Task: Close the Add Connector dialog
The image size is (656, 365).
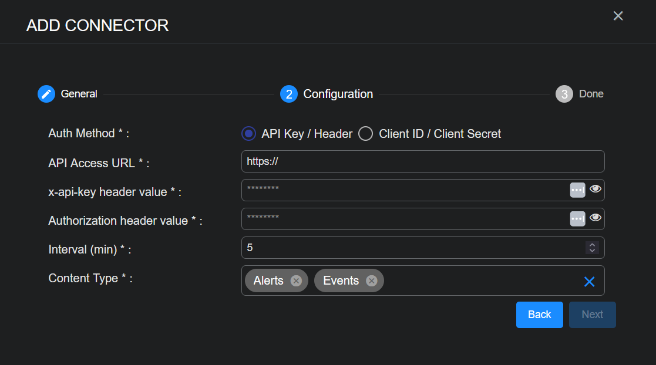Action: 618,16
